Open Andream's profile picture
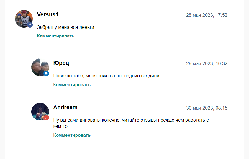The height and width of the screenshot is (159, 249). [x=40, y=112]
